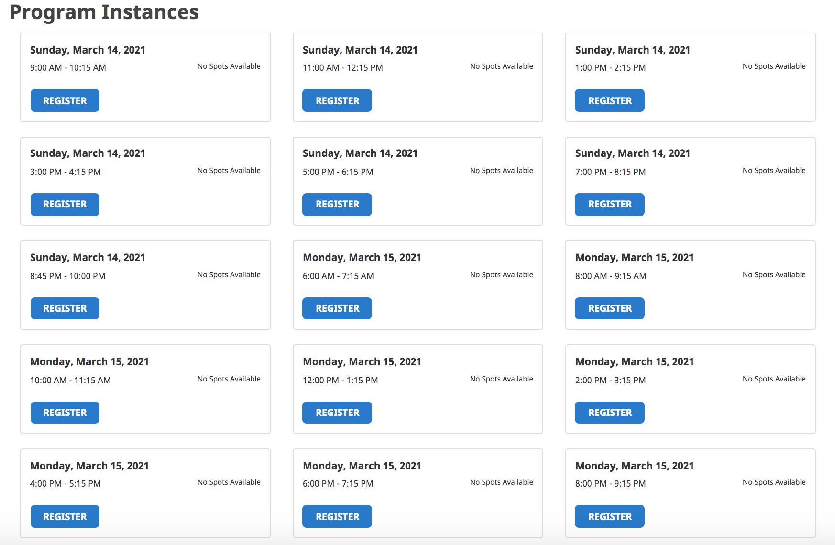This screenshot has width=835, height=545.
Task: Register for Sunday 7:00 PM - 8:15 PM session
Action: tap(610, 205)
